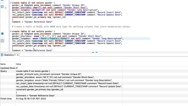This screenshot has height=106, width=188.
Task: Toggle the output log page icon in sidebar
Action: [2, 41]
